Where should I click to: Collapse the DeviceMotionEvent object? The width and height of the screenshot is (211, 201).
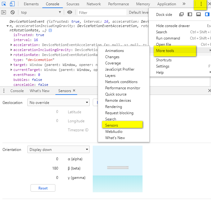coord(7,26)
